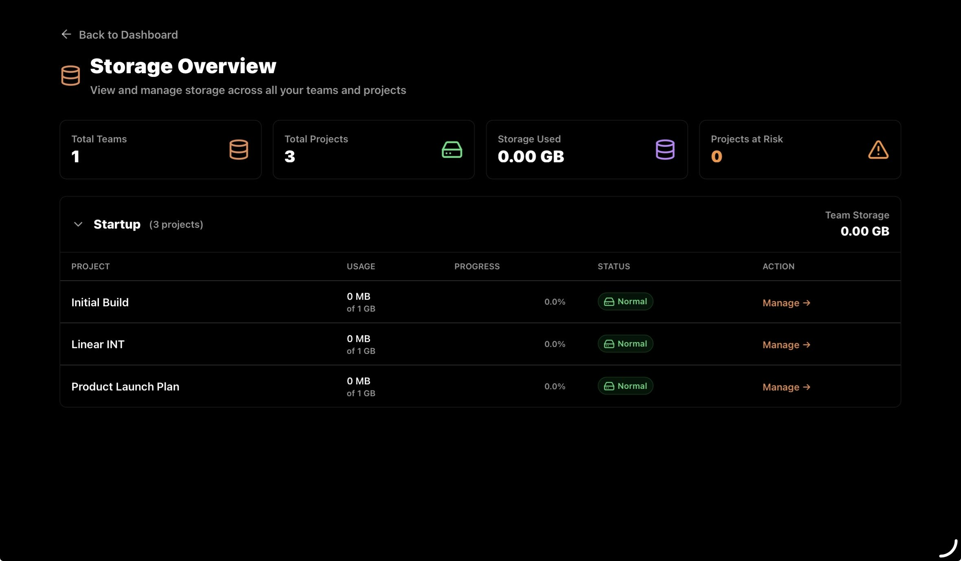Click the arrow icon next to Manage for Linear INT

(x=806, y=345)
